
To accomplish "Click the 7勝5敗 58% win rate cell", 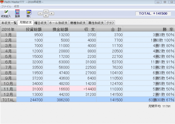I will coord(149,84).
